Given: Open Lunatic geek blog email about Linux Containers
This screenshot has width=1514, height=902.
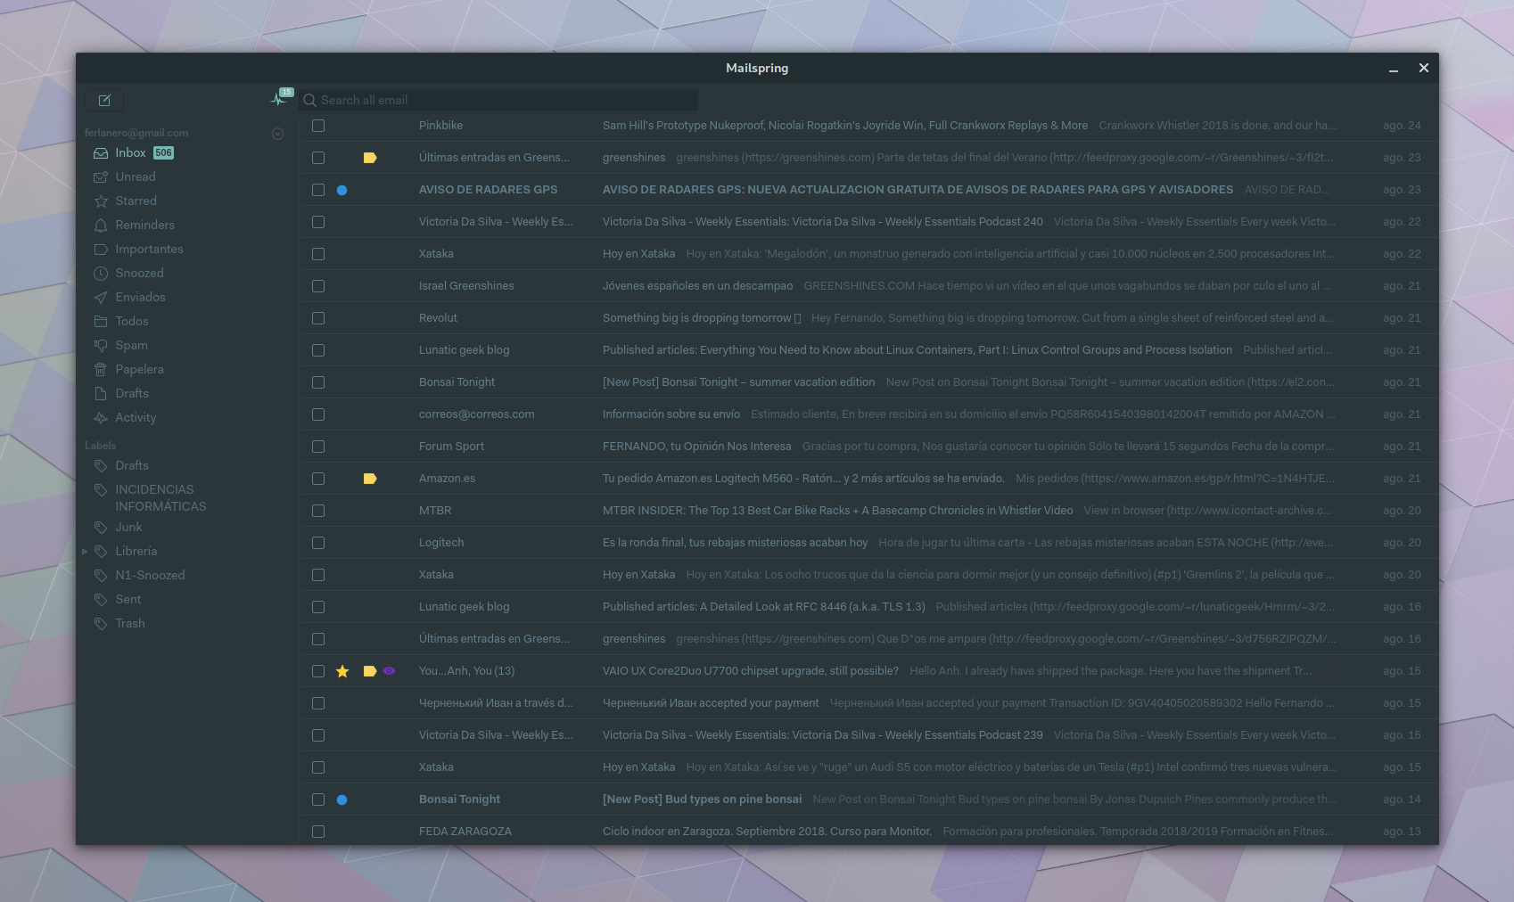Looking at the screenshot, I should tap(868, 350).
